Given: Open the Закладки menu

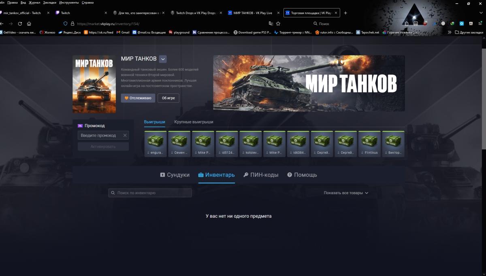Looking at the screenshot, I should (49, 2).
